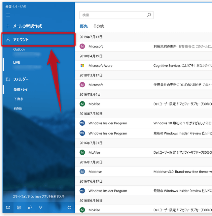The image size is (212, 216).
Task: Click メールの新規作成 to compose
Action: [28, 26]
